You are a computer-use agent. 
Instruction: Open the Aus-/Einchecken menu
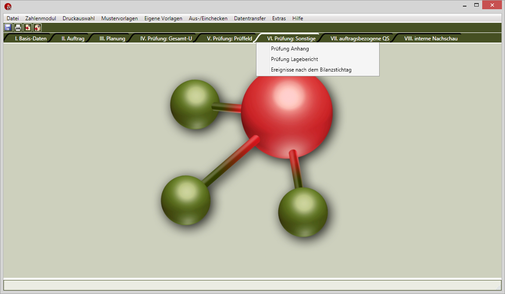coord(208,18)
